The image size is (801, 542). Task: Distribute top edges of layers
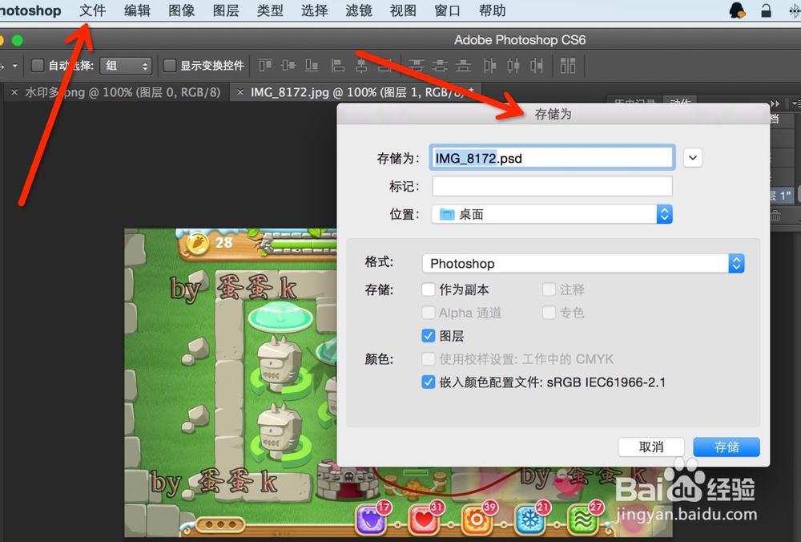[417, 66]
